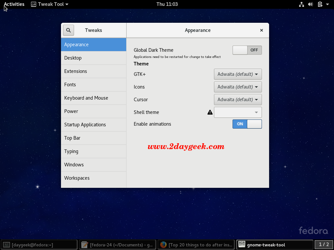This screenshot has width=334, height=250.
Task: Expand the Tweak Tool application menu
Action: tap(50, 4)
